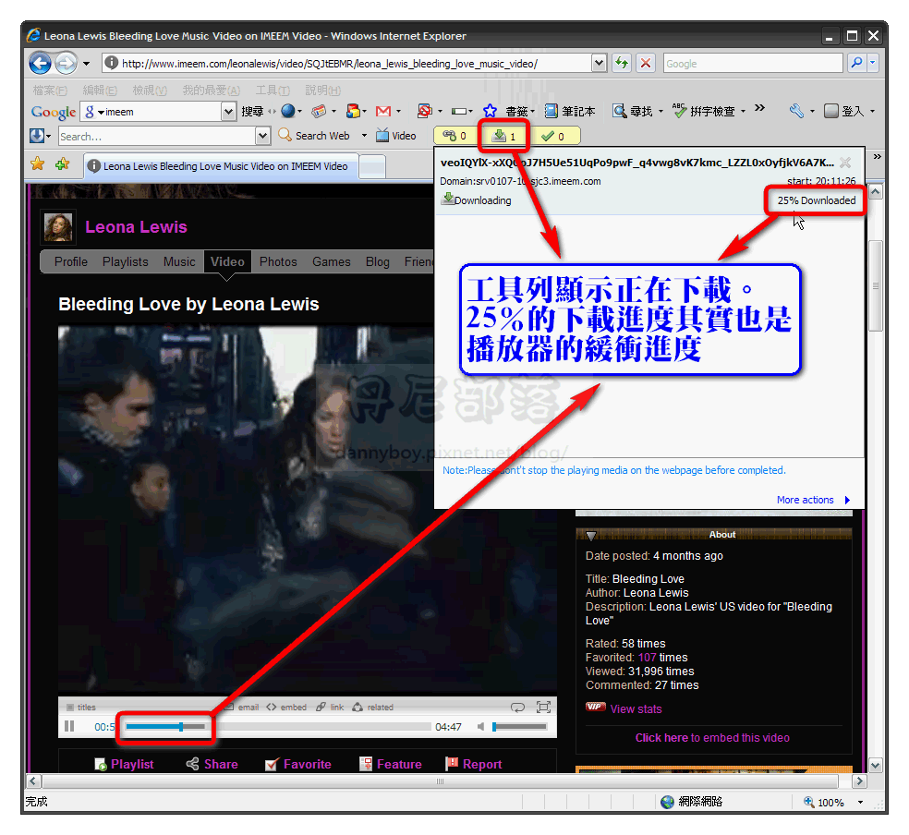Viewport: 909px width, 835px height.
Task: Go to the Music tab
Action: [179, 262]
